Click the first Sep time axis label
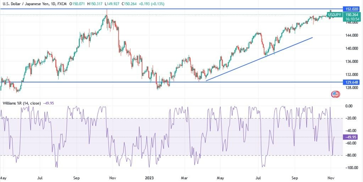The height and width of the screenshot is (182, 363). click(x=76, y=178)
